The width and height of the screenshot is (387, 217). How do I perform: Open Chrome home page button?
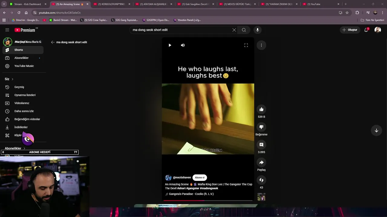26,13
